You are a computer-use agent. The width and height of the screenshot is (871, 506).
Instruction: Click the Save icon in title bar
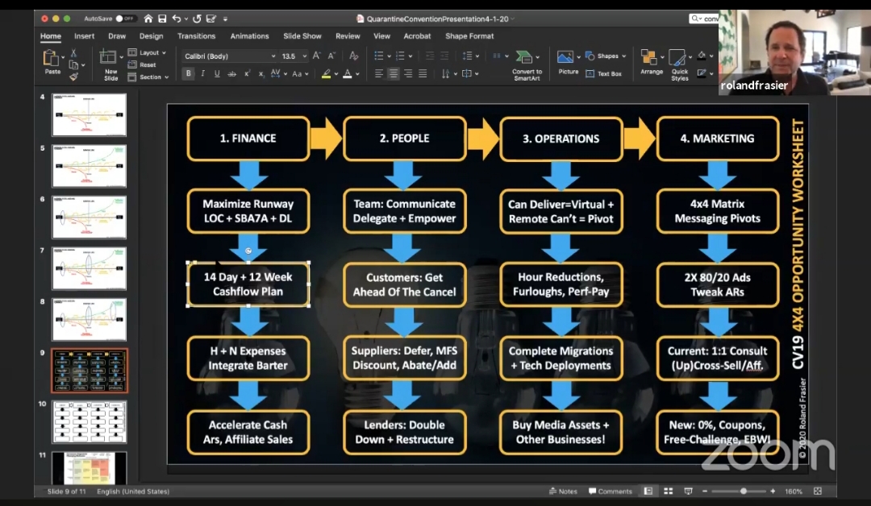click(x=161, y=19)
